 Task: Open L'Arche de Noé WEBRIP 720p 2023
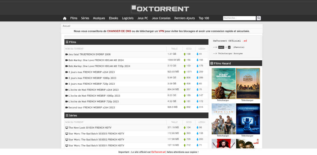[x=94, y=102]
